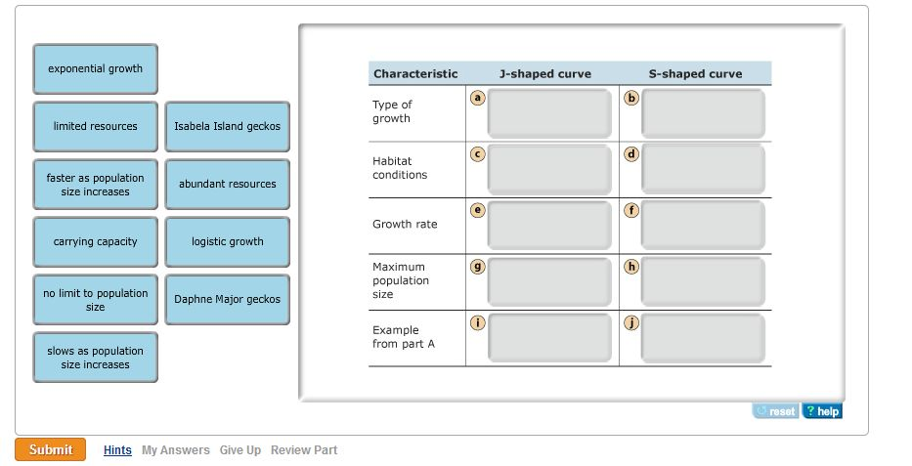Viewport: 912px width, 466px height.
Task: Open the Hints link
Action: coord(117,450)
